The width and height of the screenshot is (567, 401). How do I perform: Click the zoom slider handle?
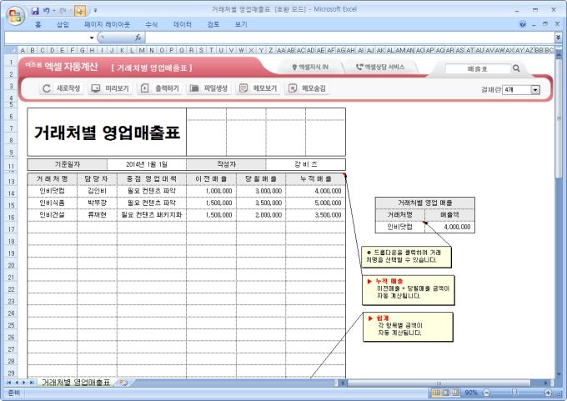tap(514, 393)
